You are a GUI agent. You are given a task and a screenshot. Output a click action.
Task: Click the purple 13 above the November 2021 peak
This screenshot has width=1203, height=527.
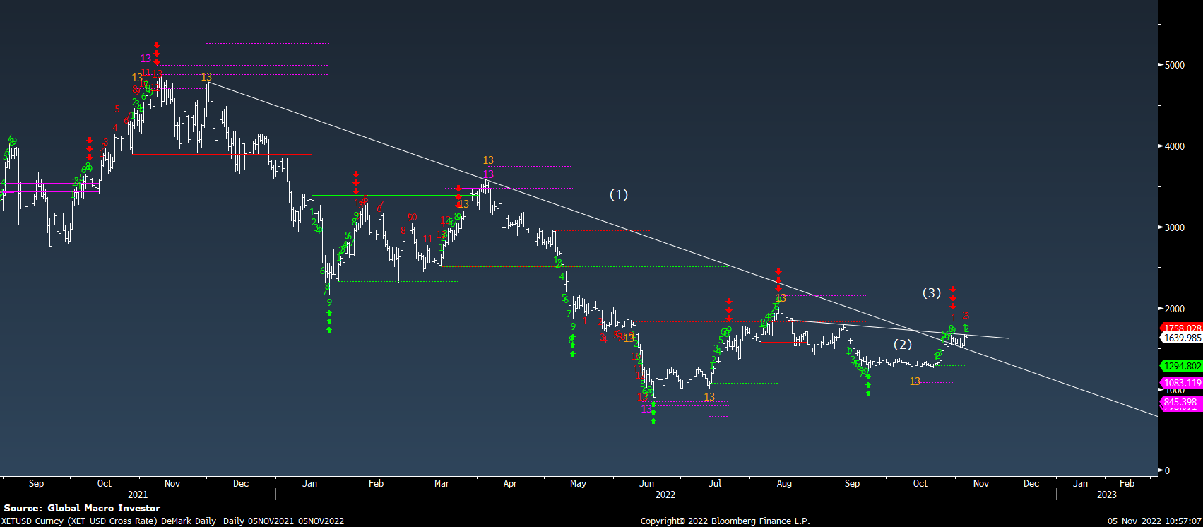tap(146, 59)
